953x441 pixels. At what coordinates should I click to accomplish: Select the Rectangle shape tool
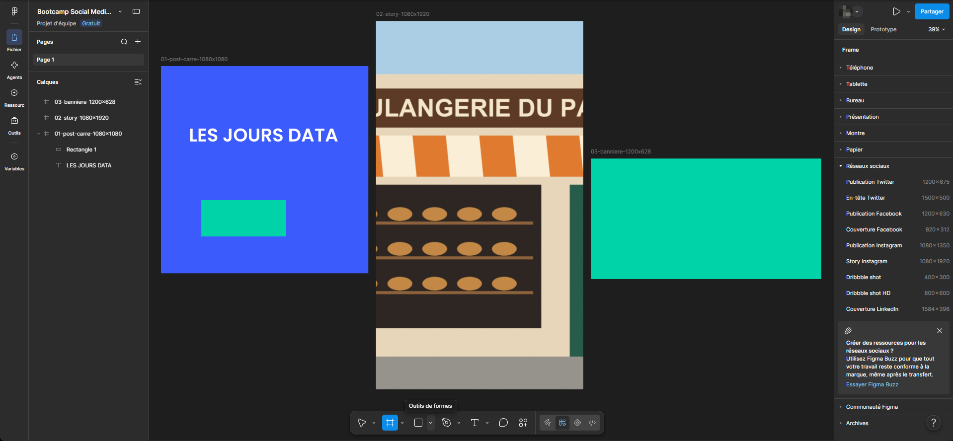[418, 423]
